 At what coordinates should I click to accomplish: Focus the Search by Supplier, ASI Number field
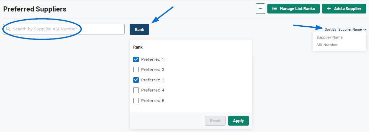coord(64,29)
